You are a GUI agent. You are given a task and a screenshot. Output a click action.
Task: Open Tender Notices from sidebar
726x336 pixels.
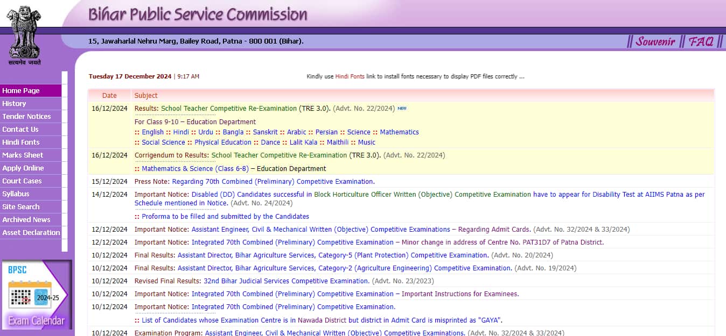tap(31, 117)
